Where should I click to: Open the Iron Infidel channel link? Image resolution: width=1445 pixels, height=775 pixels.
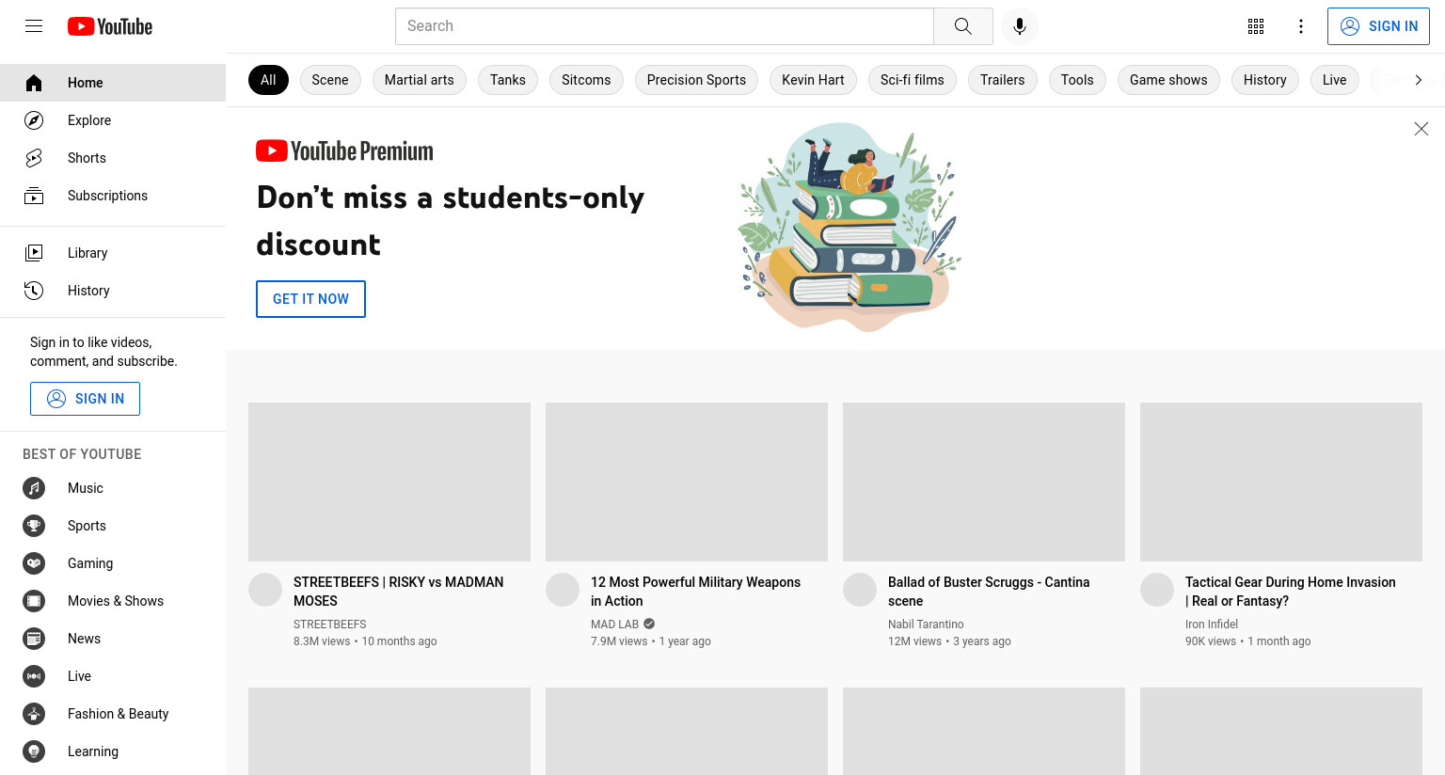[x=1212, y=625]
